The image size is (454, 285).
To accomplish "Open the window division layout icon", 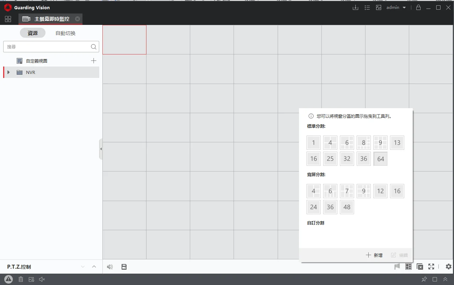I will click(x=408, y=266).
